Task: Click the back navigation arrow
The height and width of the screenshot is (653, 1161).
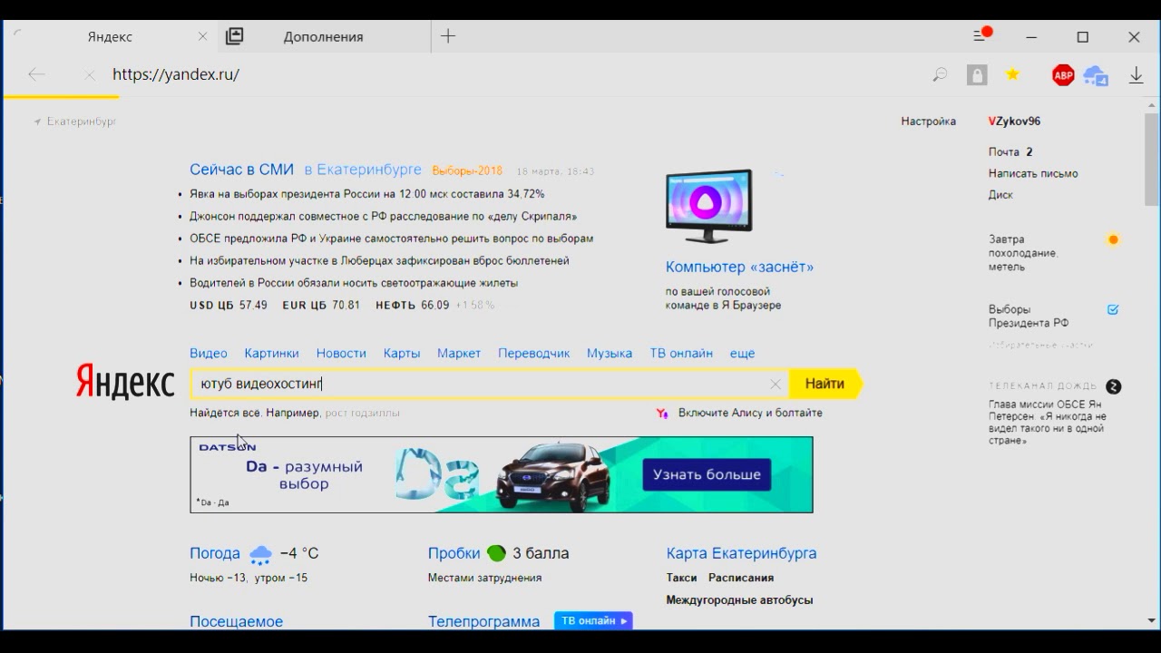Action: pos(36,74)
